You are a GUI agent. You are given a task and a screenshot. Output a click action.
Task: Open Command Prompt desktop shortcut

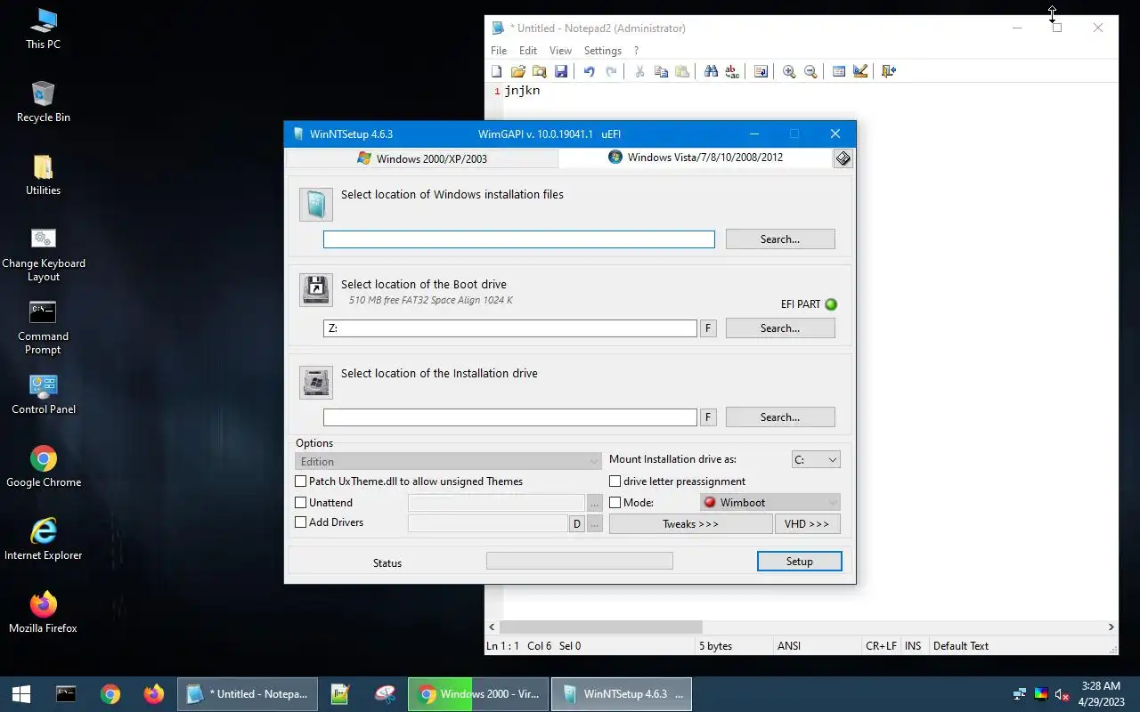tap(43, 328)
